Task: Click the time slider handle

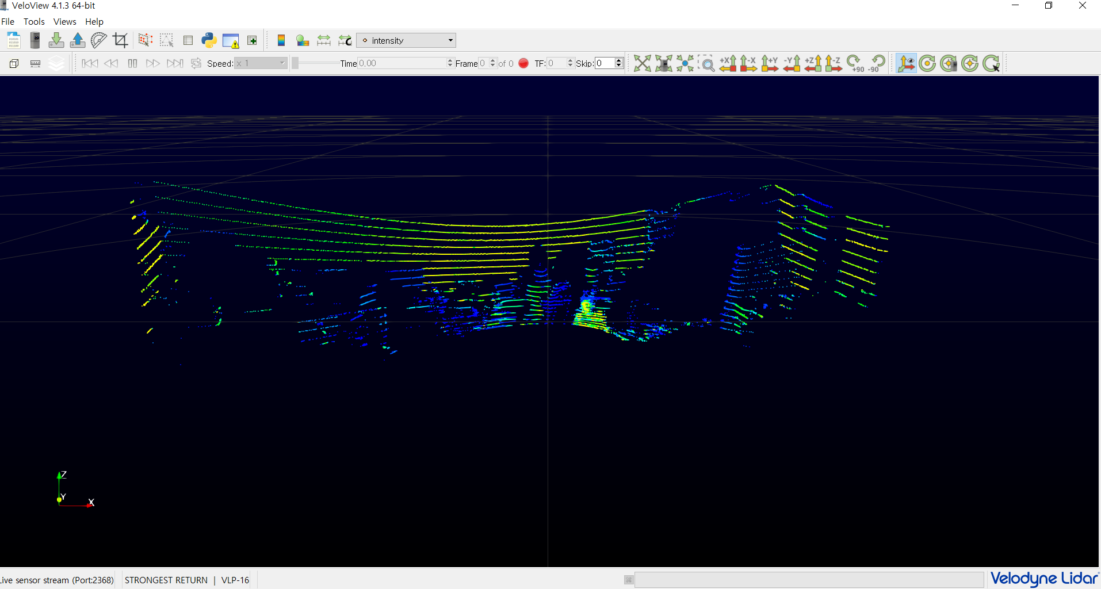Action: [x=295, y=63]
